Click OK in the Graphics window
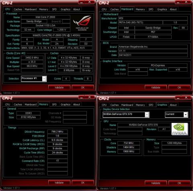The image size is (193, 191). coord(179,183)
